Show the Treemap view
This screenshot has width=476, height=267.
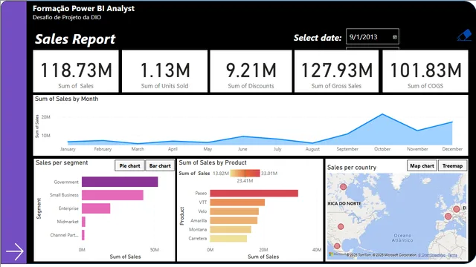pyautogui.click(x=452, y=166)
